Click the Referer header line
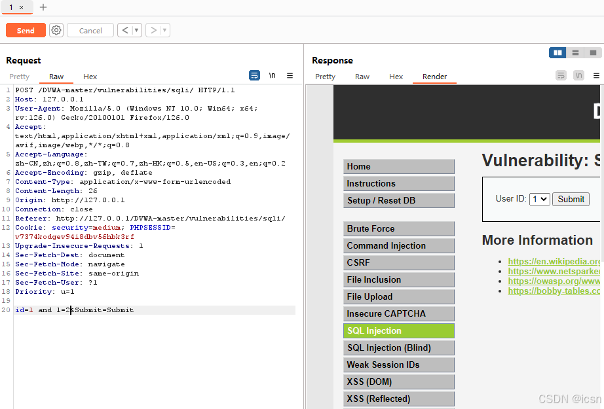 pyautogui.click(x=150, y=218)
